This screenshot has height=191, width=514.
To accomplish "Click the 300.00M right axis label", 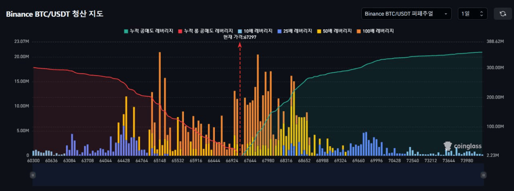I will pyautogui.click(x=495, y=68).
